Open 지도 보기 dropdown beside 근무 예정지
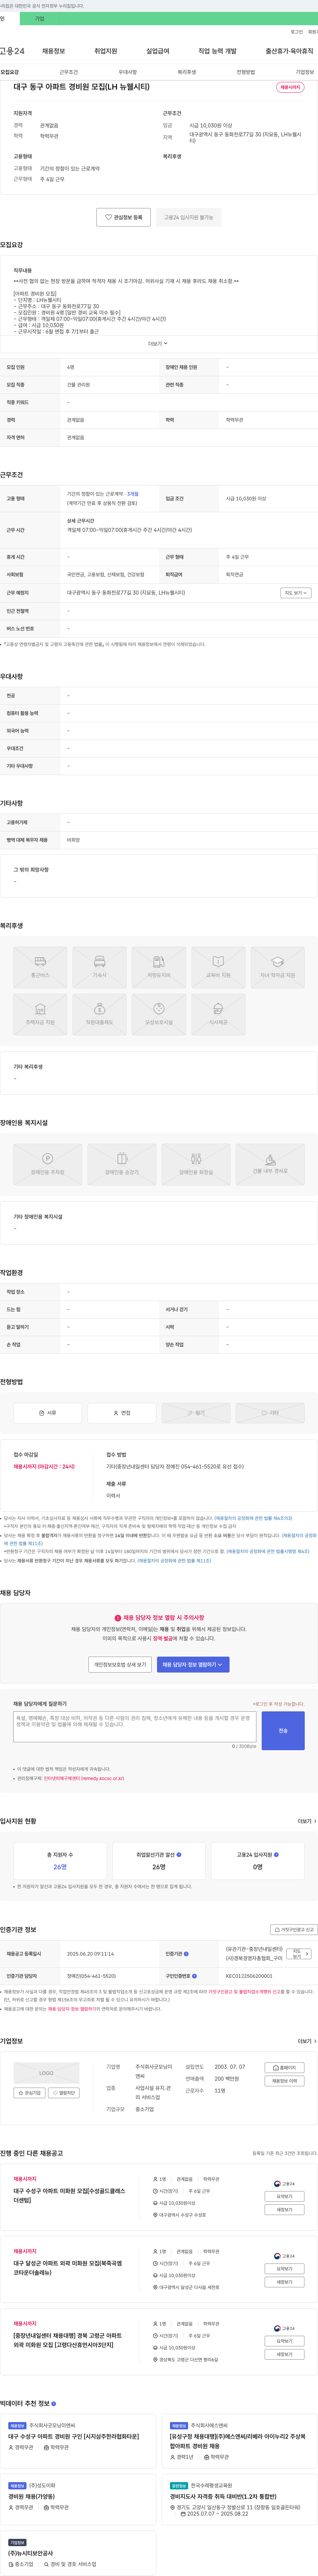The height and width of the screenshot is (2576, 318). (x=296, y=593)
